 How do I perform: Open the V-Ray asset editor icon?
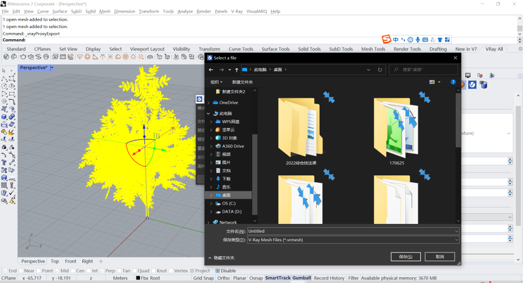point(6,57)
